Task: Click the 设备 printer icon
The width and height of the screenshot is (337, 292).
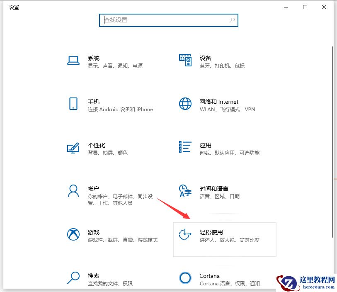Action: click(185, 60)
